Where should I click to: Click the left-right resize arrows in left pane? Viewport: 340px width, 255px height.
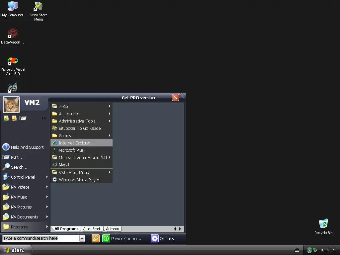44,118
